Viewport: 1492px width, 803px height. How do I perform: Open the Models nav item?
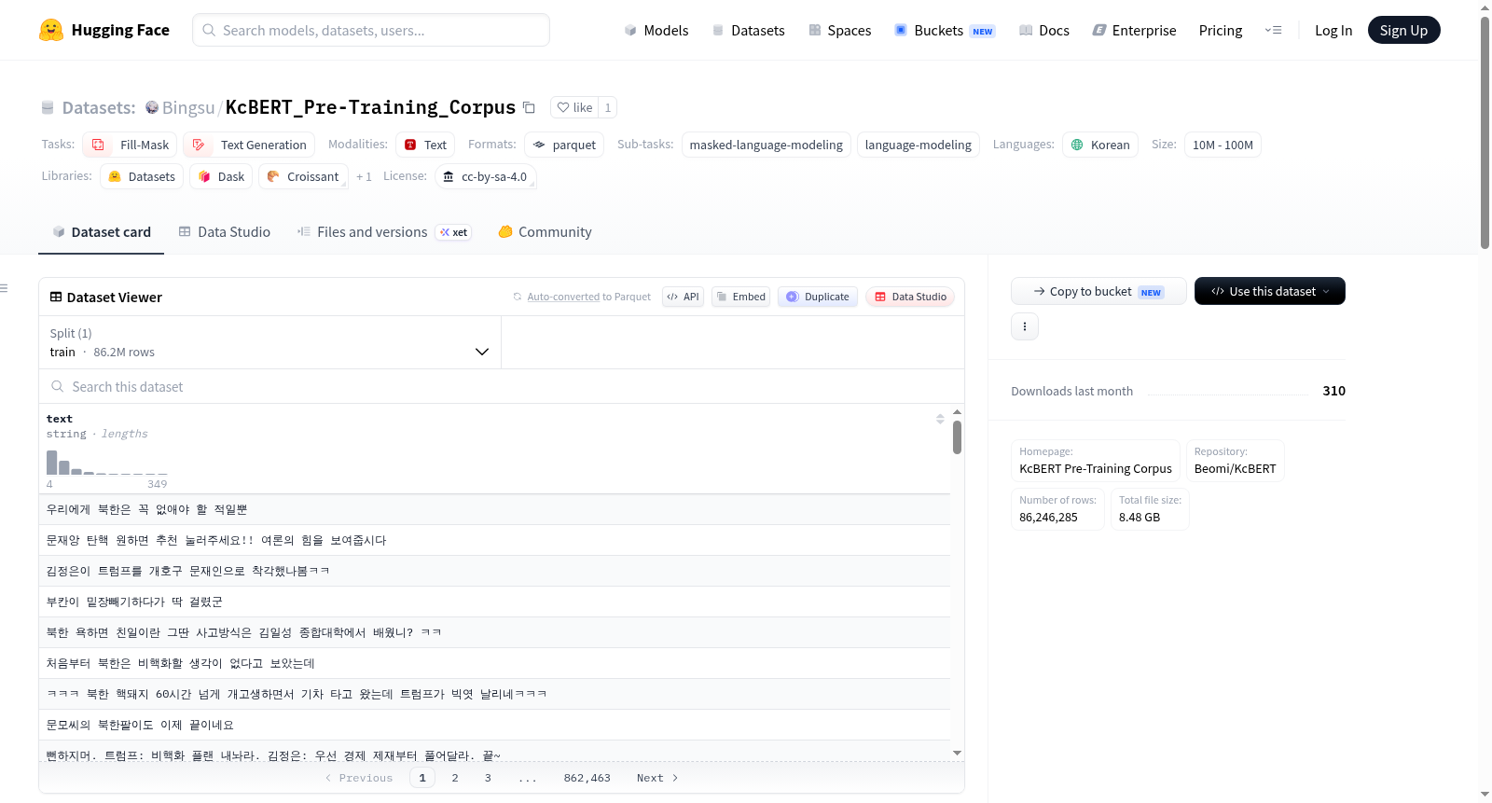pyautogui.click(x=656, y=30)
